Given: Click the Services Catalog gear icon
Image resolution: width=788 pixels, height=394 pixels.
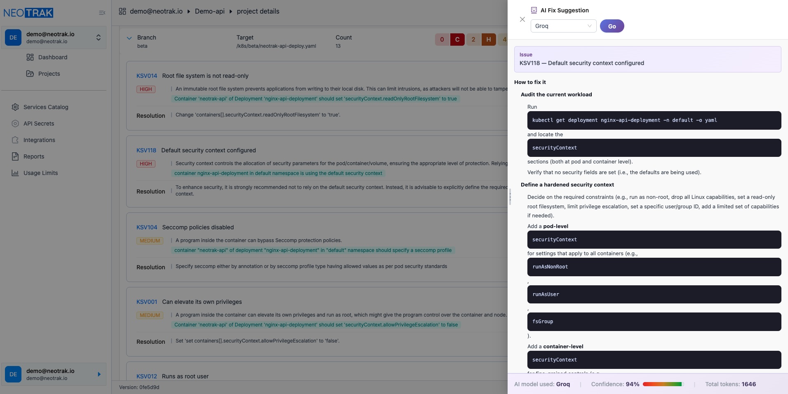Looking at the screenshot, I should 15,107.
